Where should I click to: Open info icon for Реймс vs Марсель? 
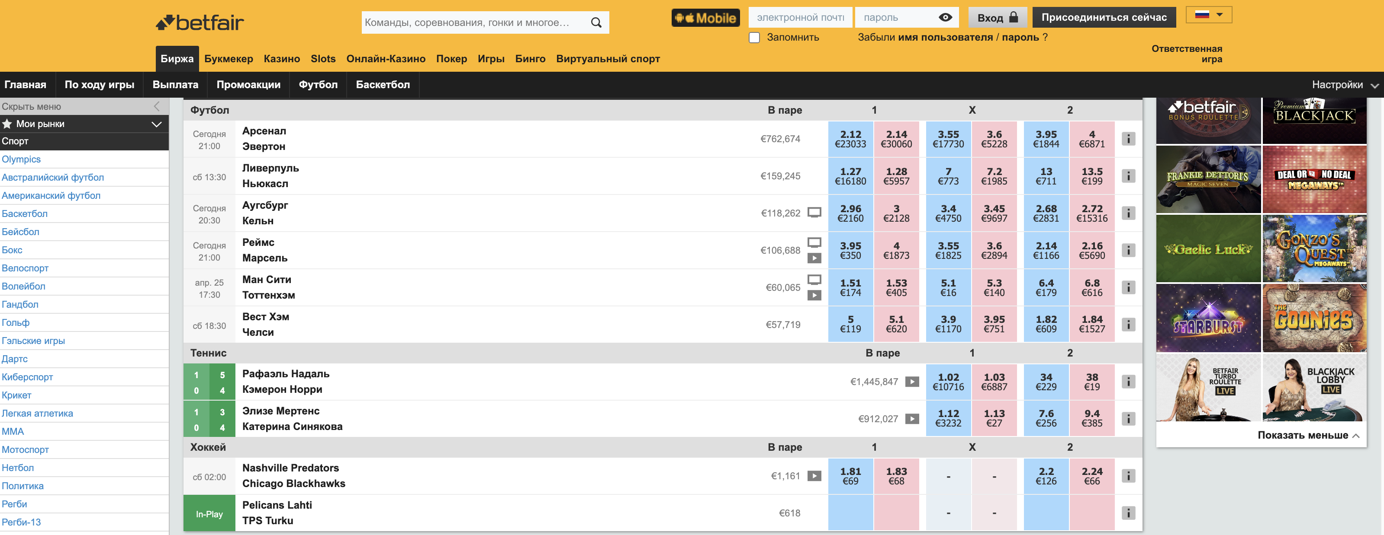point(1128,250)
